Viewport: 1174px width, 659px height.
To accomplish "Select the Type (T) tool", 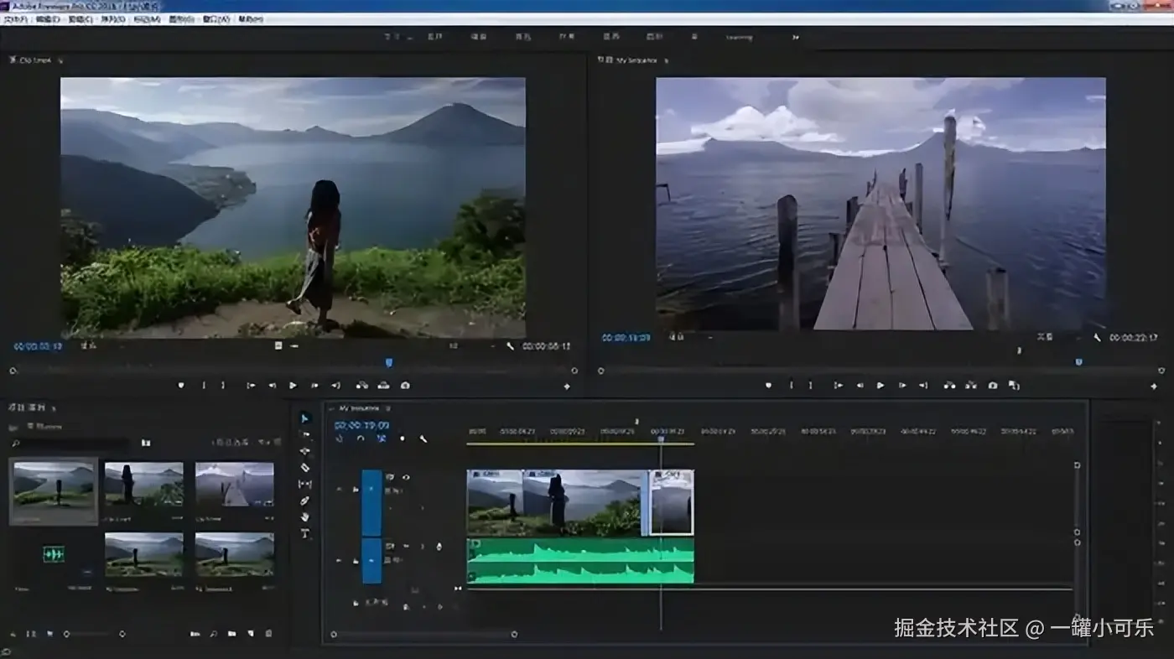I will (x=305, y=533).
